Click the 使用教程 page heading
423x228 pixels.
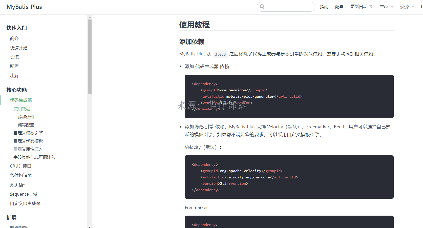[195, 25]
